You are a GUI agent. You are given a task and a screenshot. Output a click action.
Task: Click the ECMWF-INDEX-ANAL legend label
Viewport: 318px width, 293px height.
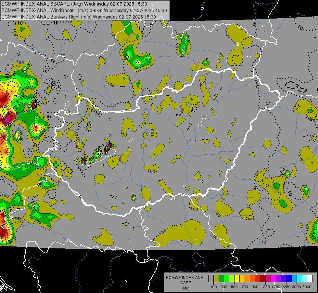185,278
